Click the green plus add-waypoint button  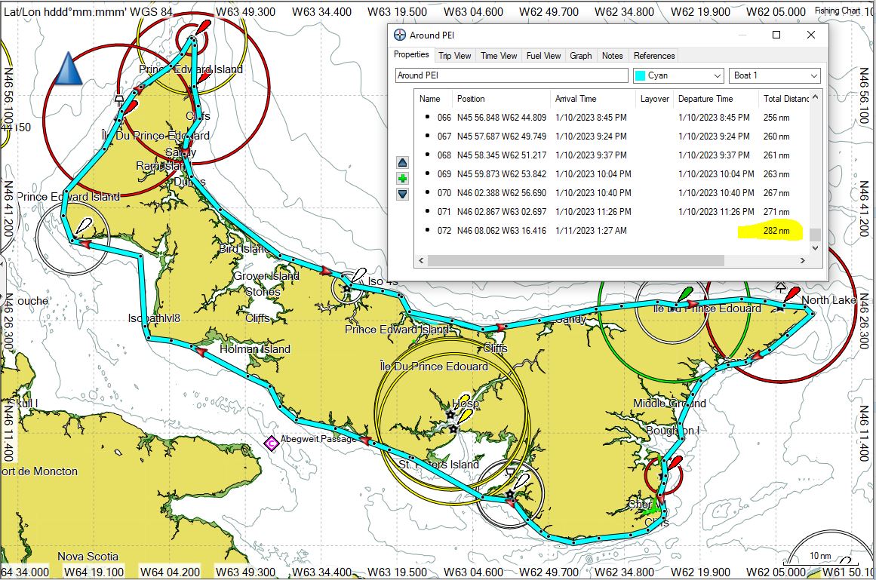tap(402, 179)
